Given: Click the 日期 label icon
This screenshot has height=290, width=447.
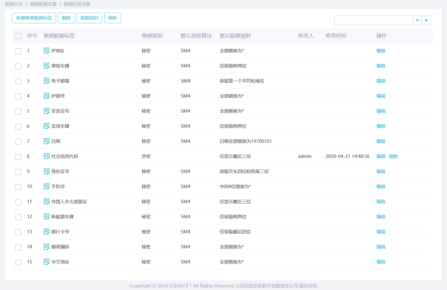Looking at the screenshot, I should (x=47, y=141).
